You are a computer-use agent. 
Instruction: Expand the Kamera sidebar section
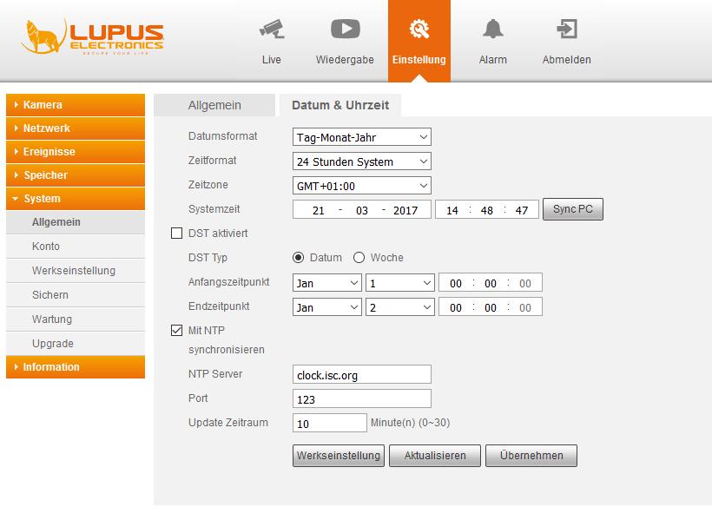(75, 105)
